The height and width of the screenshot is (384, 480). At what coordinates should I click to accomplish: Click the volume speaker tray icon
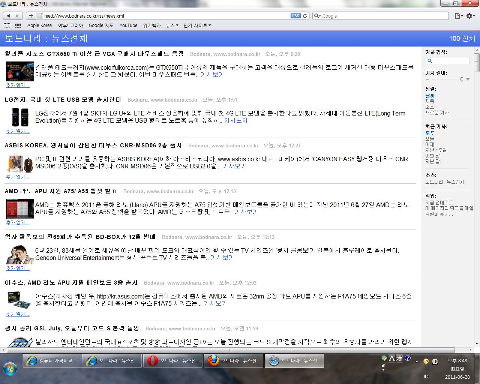(x=426, y=376)
